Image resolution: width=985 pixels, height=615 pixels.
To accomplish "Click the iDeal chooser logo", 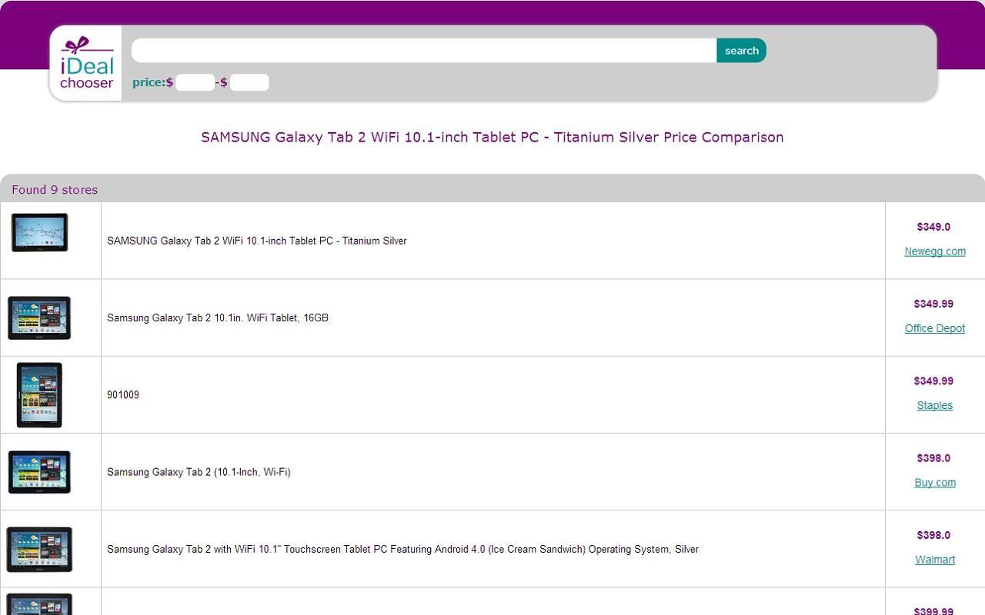I will click(x=85, y=63).
